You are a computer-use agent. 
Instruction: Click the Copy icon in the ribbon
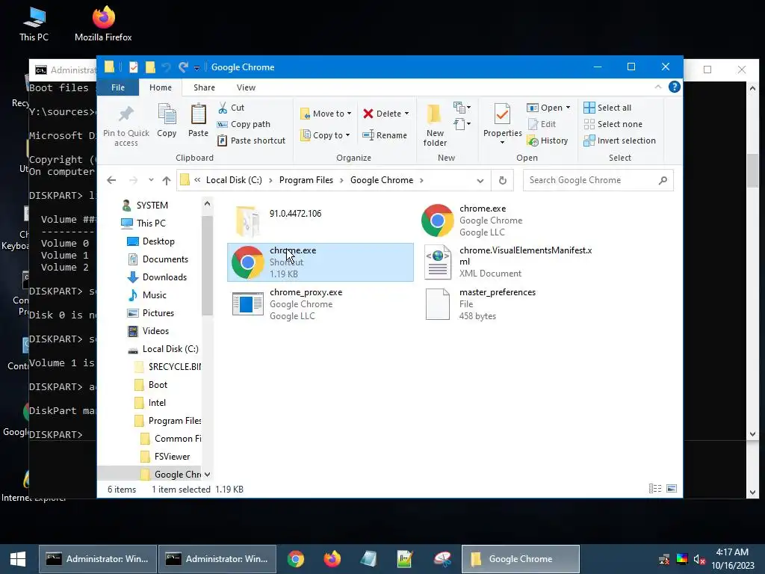167,114
